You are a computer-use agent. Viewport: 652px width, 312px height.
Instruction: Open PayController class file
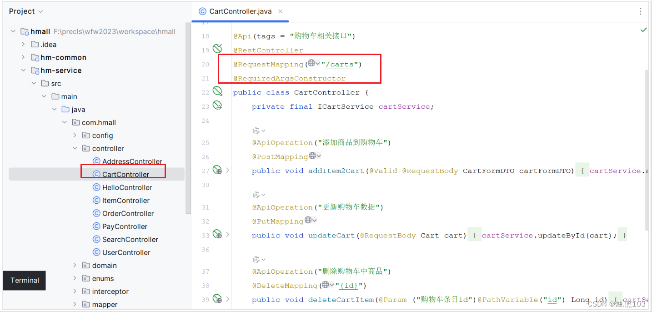[125, 226]
